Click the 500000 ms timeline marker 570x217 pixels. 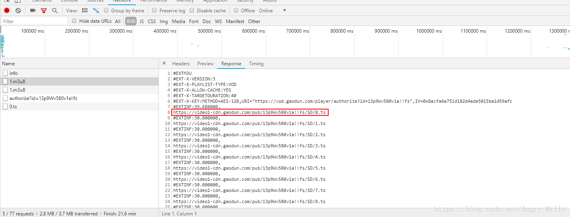click(x=209, y=31)
